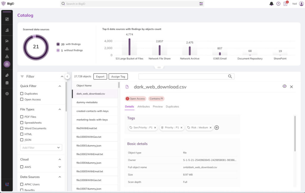The image size is (305, 193).
Task: Enable the Duplicates quick filter
Action: pos(21,94)
